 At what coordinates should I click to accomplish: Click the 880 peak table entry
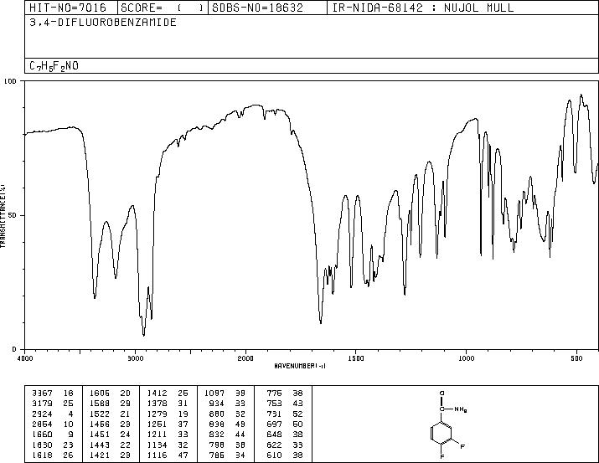(228, 414)
